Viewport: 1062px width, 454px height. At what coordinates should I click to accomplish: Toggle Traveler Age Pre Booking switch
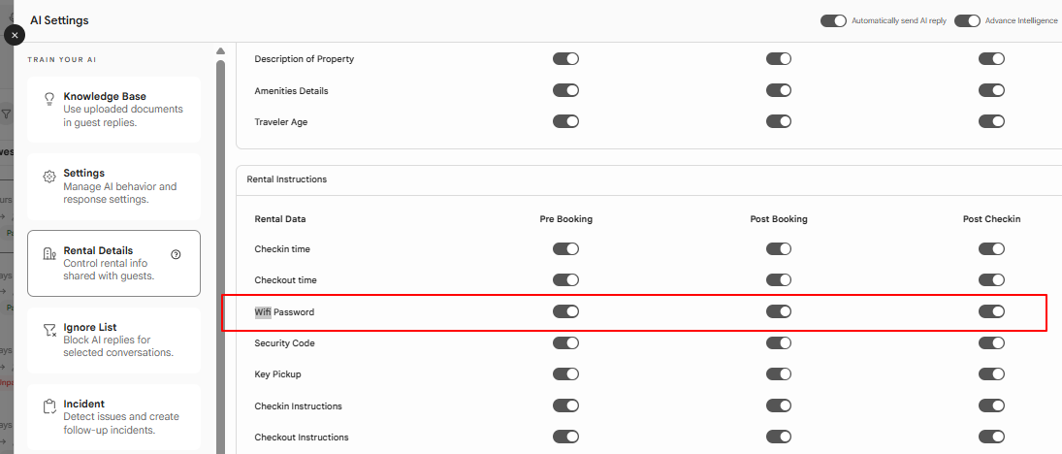coord(565,121)
